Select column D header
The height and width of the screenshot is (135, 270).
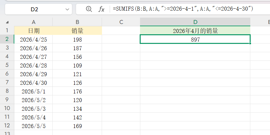195,22
